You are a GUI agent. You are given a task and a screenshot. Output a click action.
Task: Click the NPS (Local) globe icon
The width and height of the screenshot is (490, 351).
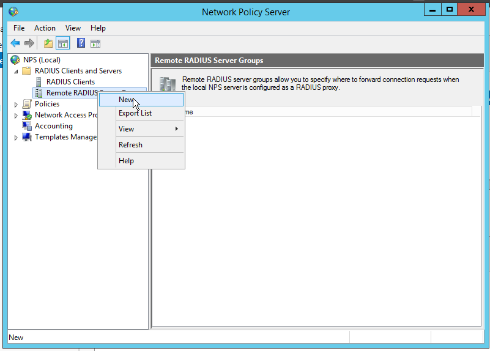tap(15, 60)
